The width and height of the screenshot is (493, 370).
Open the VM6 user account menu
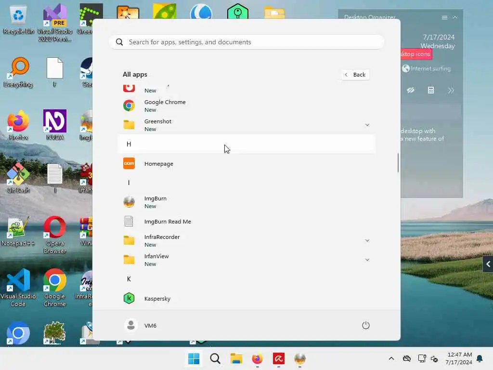pyautogui.click(x=141, y=325)
